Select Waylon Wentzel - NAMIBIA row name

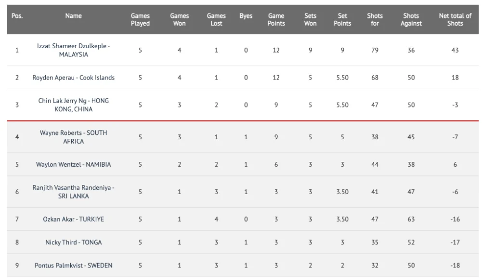(x=74, y=164)
